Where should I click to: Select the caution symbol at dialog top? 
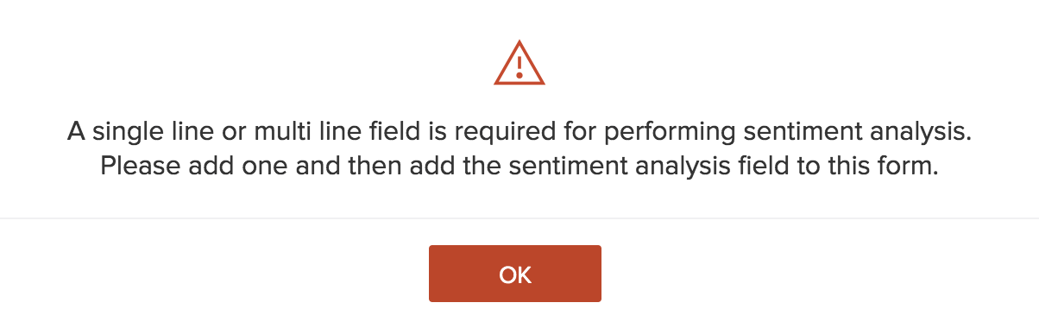tap(519, 63)
